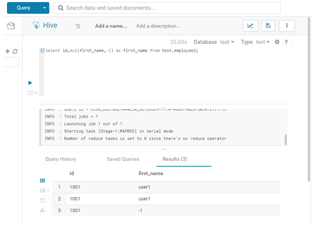Open the three-dot more options menu
The height and width of the screenshot is (226, 313).
pyautogui.click(x=286, y=26)
